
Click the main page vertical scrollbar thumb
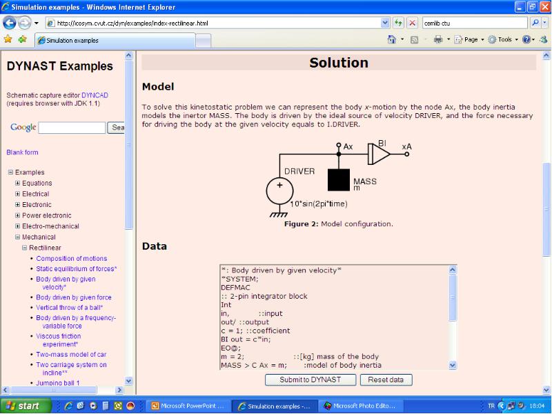click(x=546, y=209)
